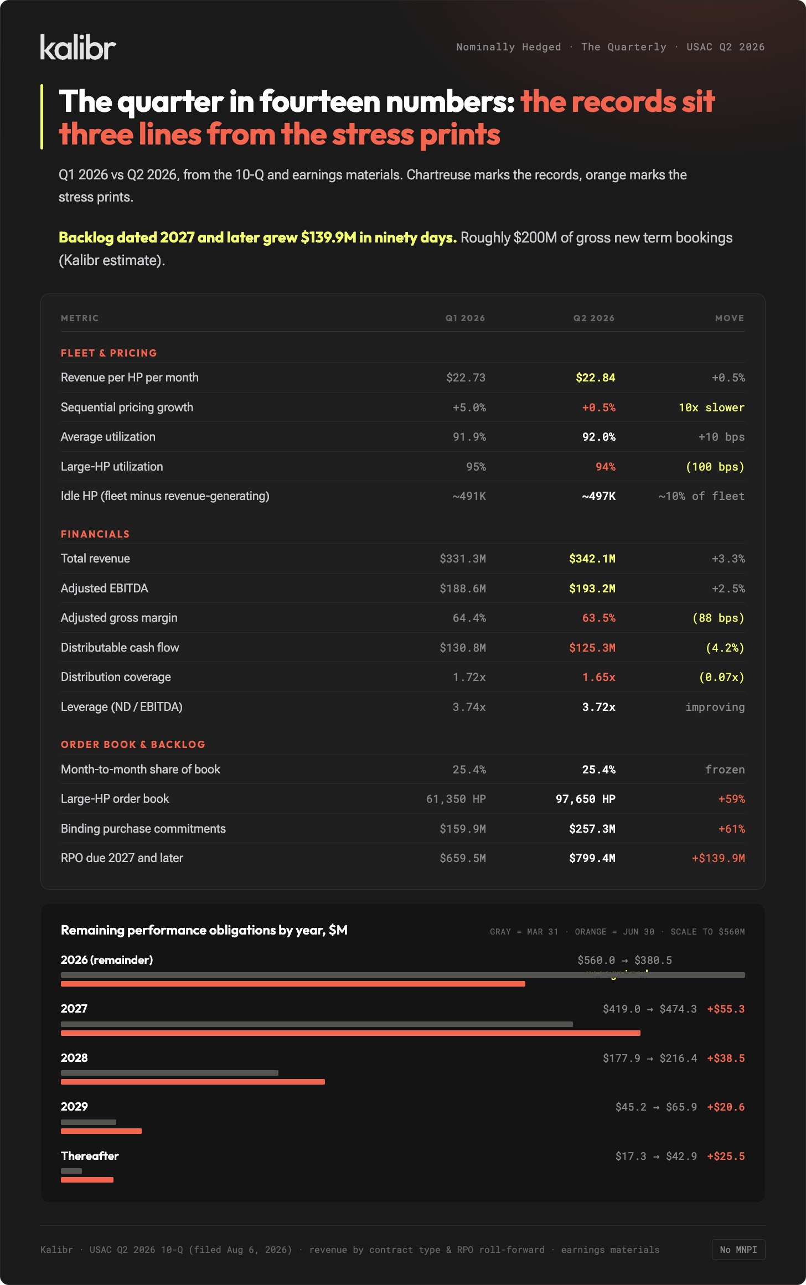Click the $799.4M RPO value
Screen dimensions: 806x1285
[592, 858]
